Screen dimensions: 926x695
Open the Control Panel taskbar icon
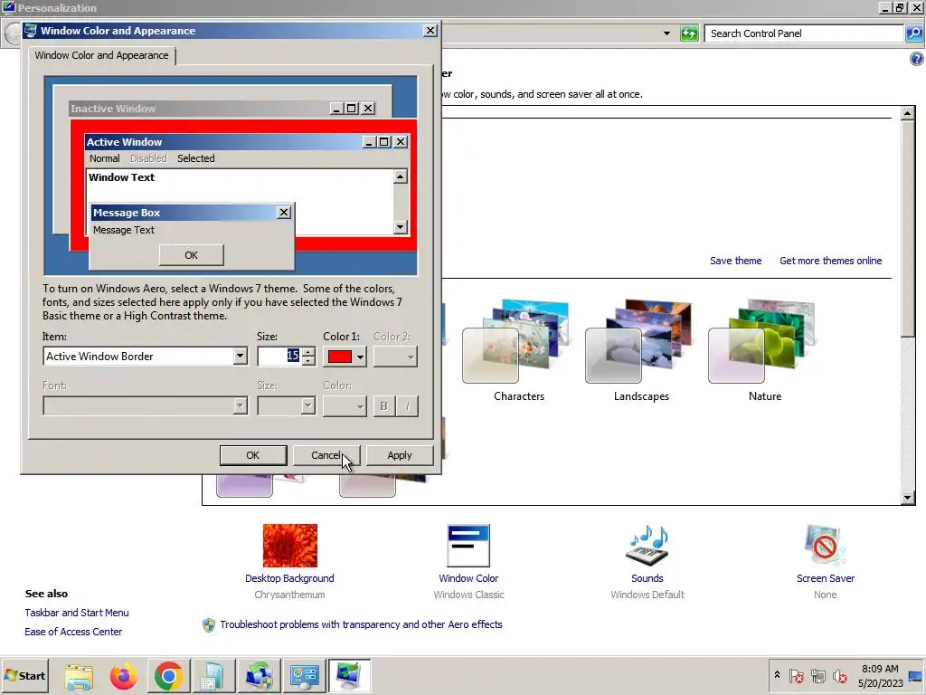304,675
